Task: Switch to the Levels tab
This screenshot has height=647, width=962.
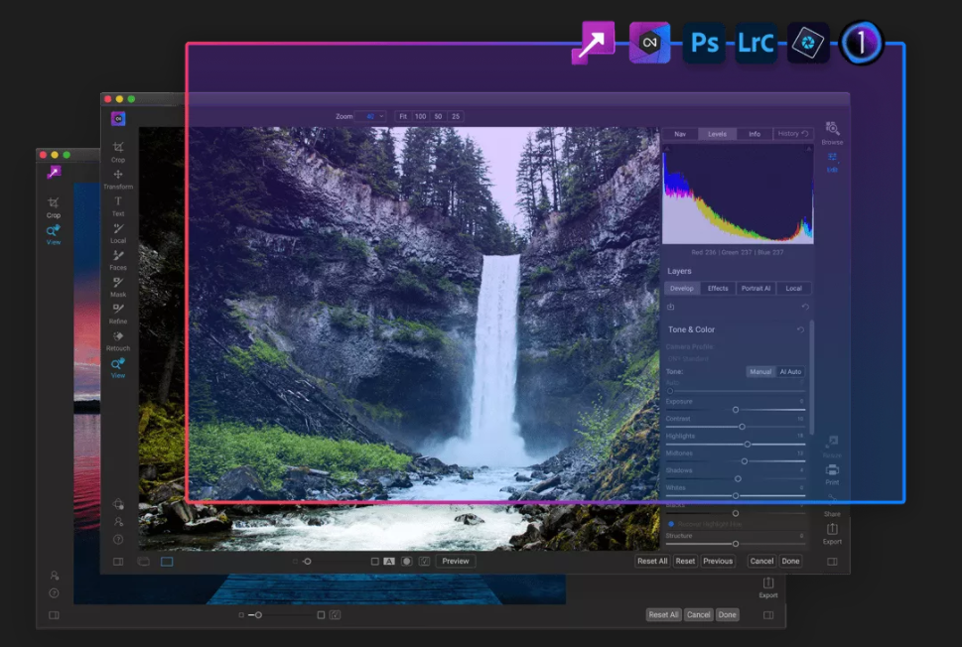Action: tap(717, 134)
